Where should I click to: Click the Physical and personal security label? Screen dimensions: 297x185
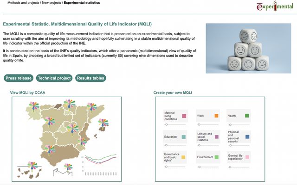pos(233,137)
